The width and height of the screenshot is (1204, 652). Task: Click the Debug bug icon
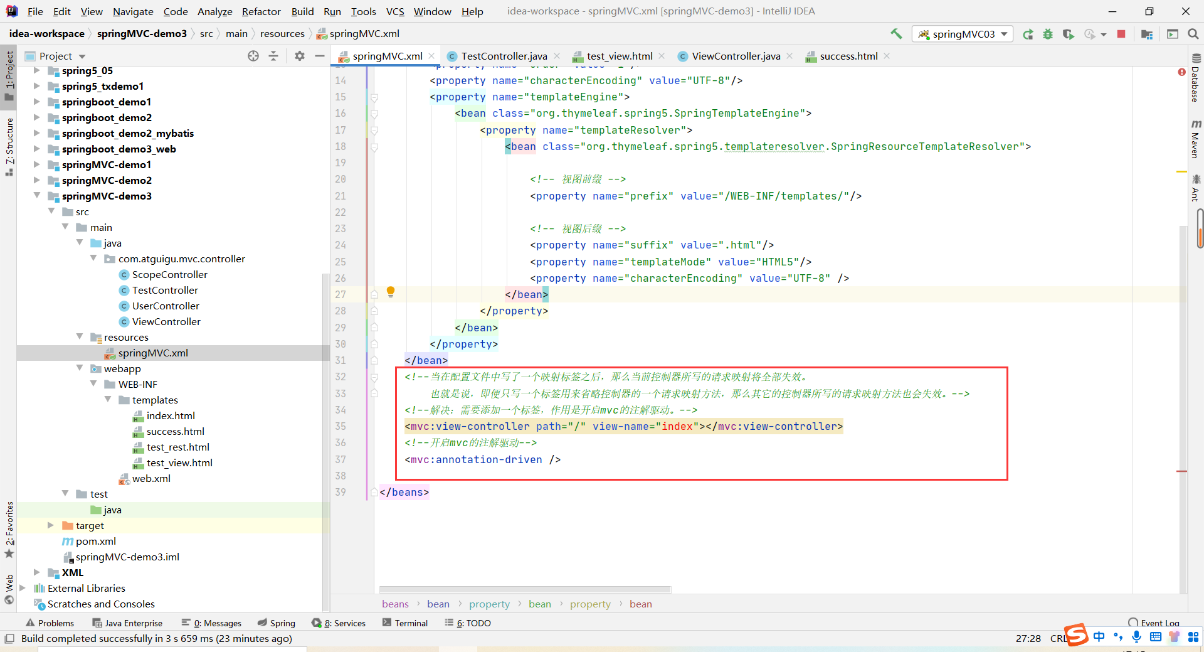(x=1048, y=34)
